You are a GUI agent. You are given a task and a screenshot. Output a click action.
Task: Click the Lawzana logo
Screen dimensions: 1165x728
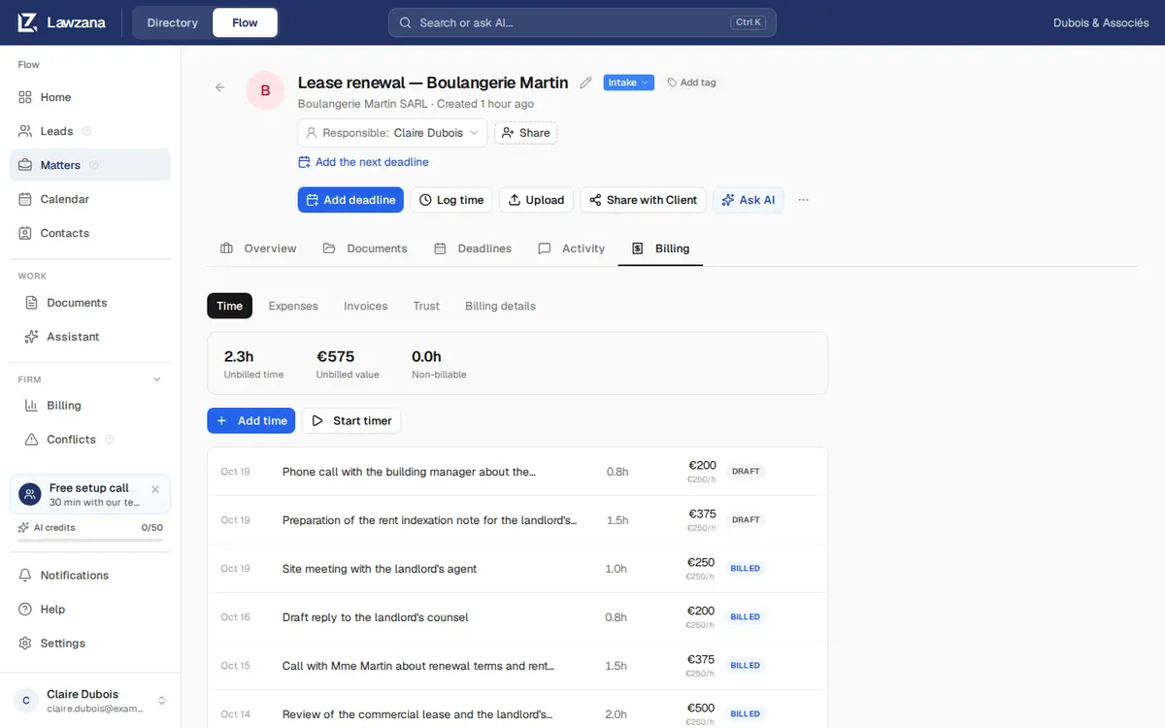[x=61, y=22]
